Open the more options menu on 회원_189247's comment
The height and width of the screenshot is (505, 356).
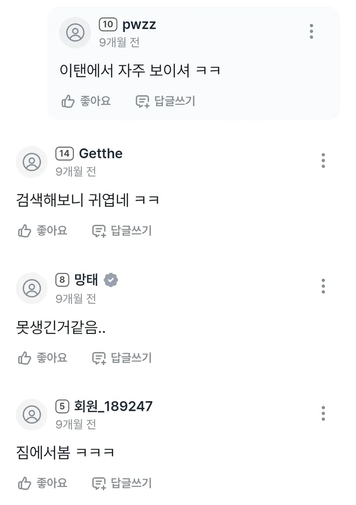point(323,413)
